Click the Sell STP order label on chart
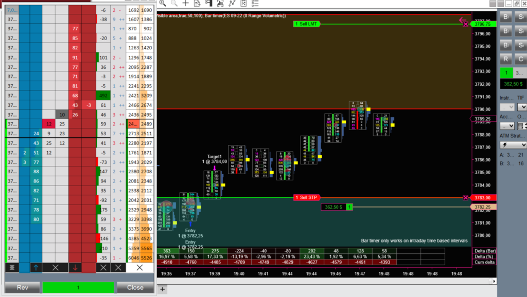 point(306,198)
